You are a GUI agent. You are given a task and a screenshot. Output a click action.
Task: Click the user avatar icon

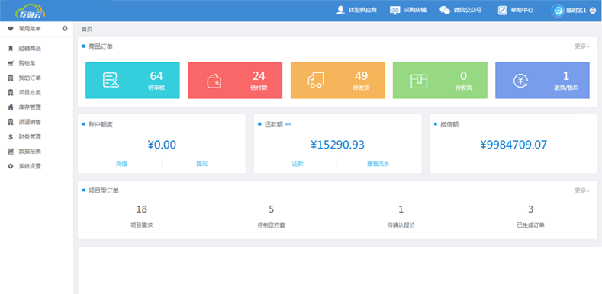point(558,11)
